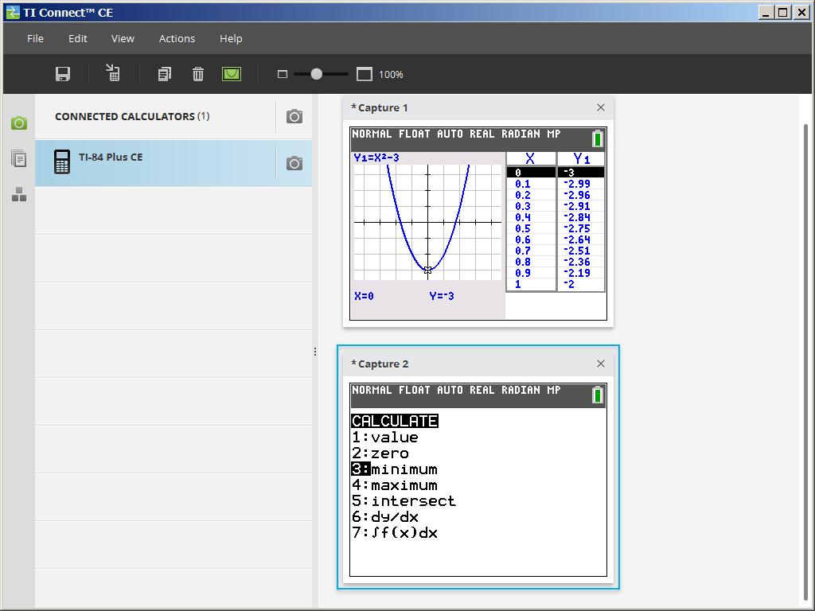Click the Copy capture icon

(164, 74)
